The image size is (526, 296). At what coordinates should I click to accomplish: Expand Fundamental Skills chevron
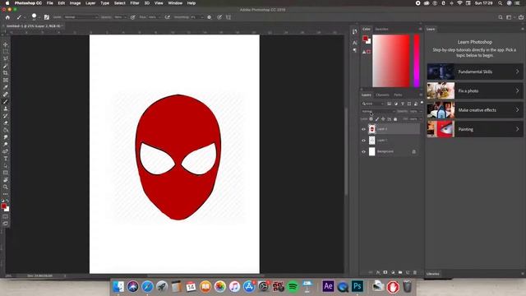(x=517, y=72)
